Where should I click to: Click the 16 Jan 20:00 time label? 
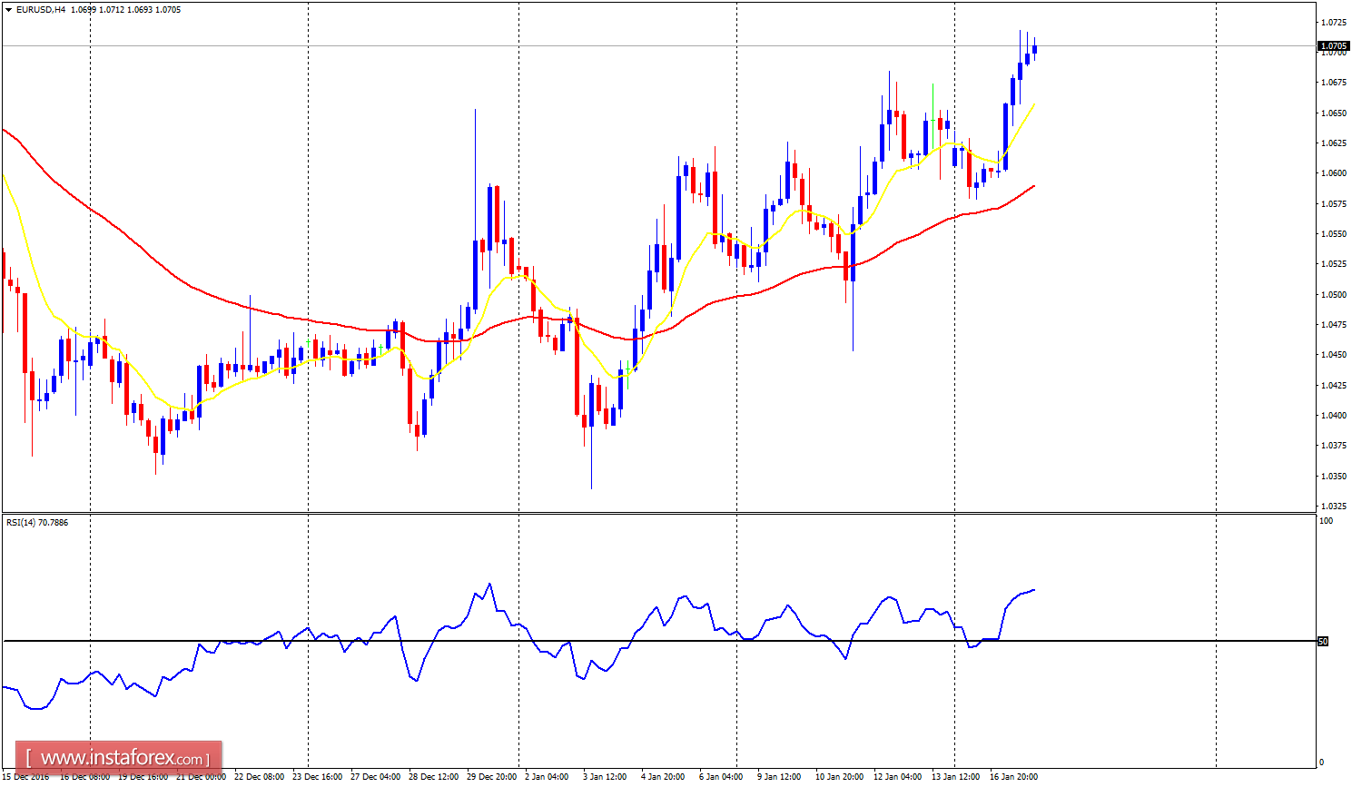(x=1014, y=777)
